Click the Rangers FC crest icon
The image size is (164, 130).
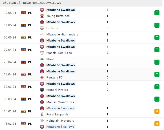pos(42,77)
